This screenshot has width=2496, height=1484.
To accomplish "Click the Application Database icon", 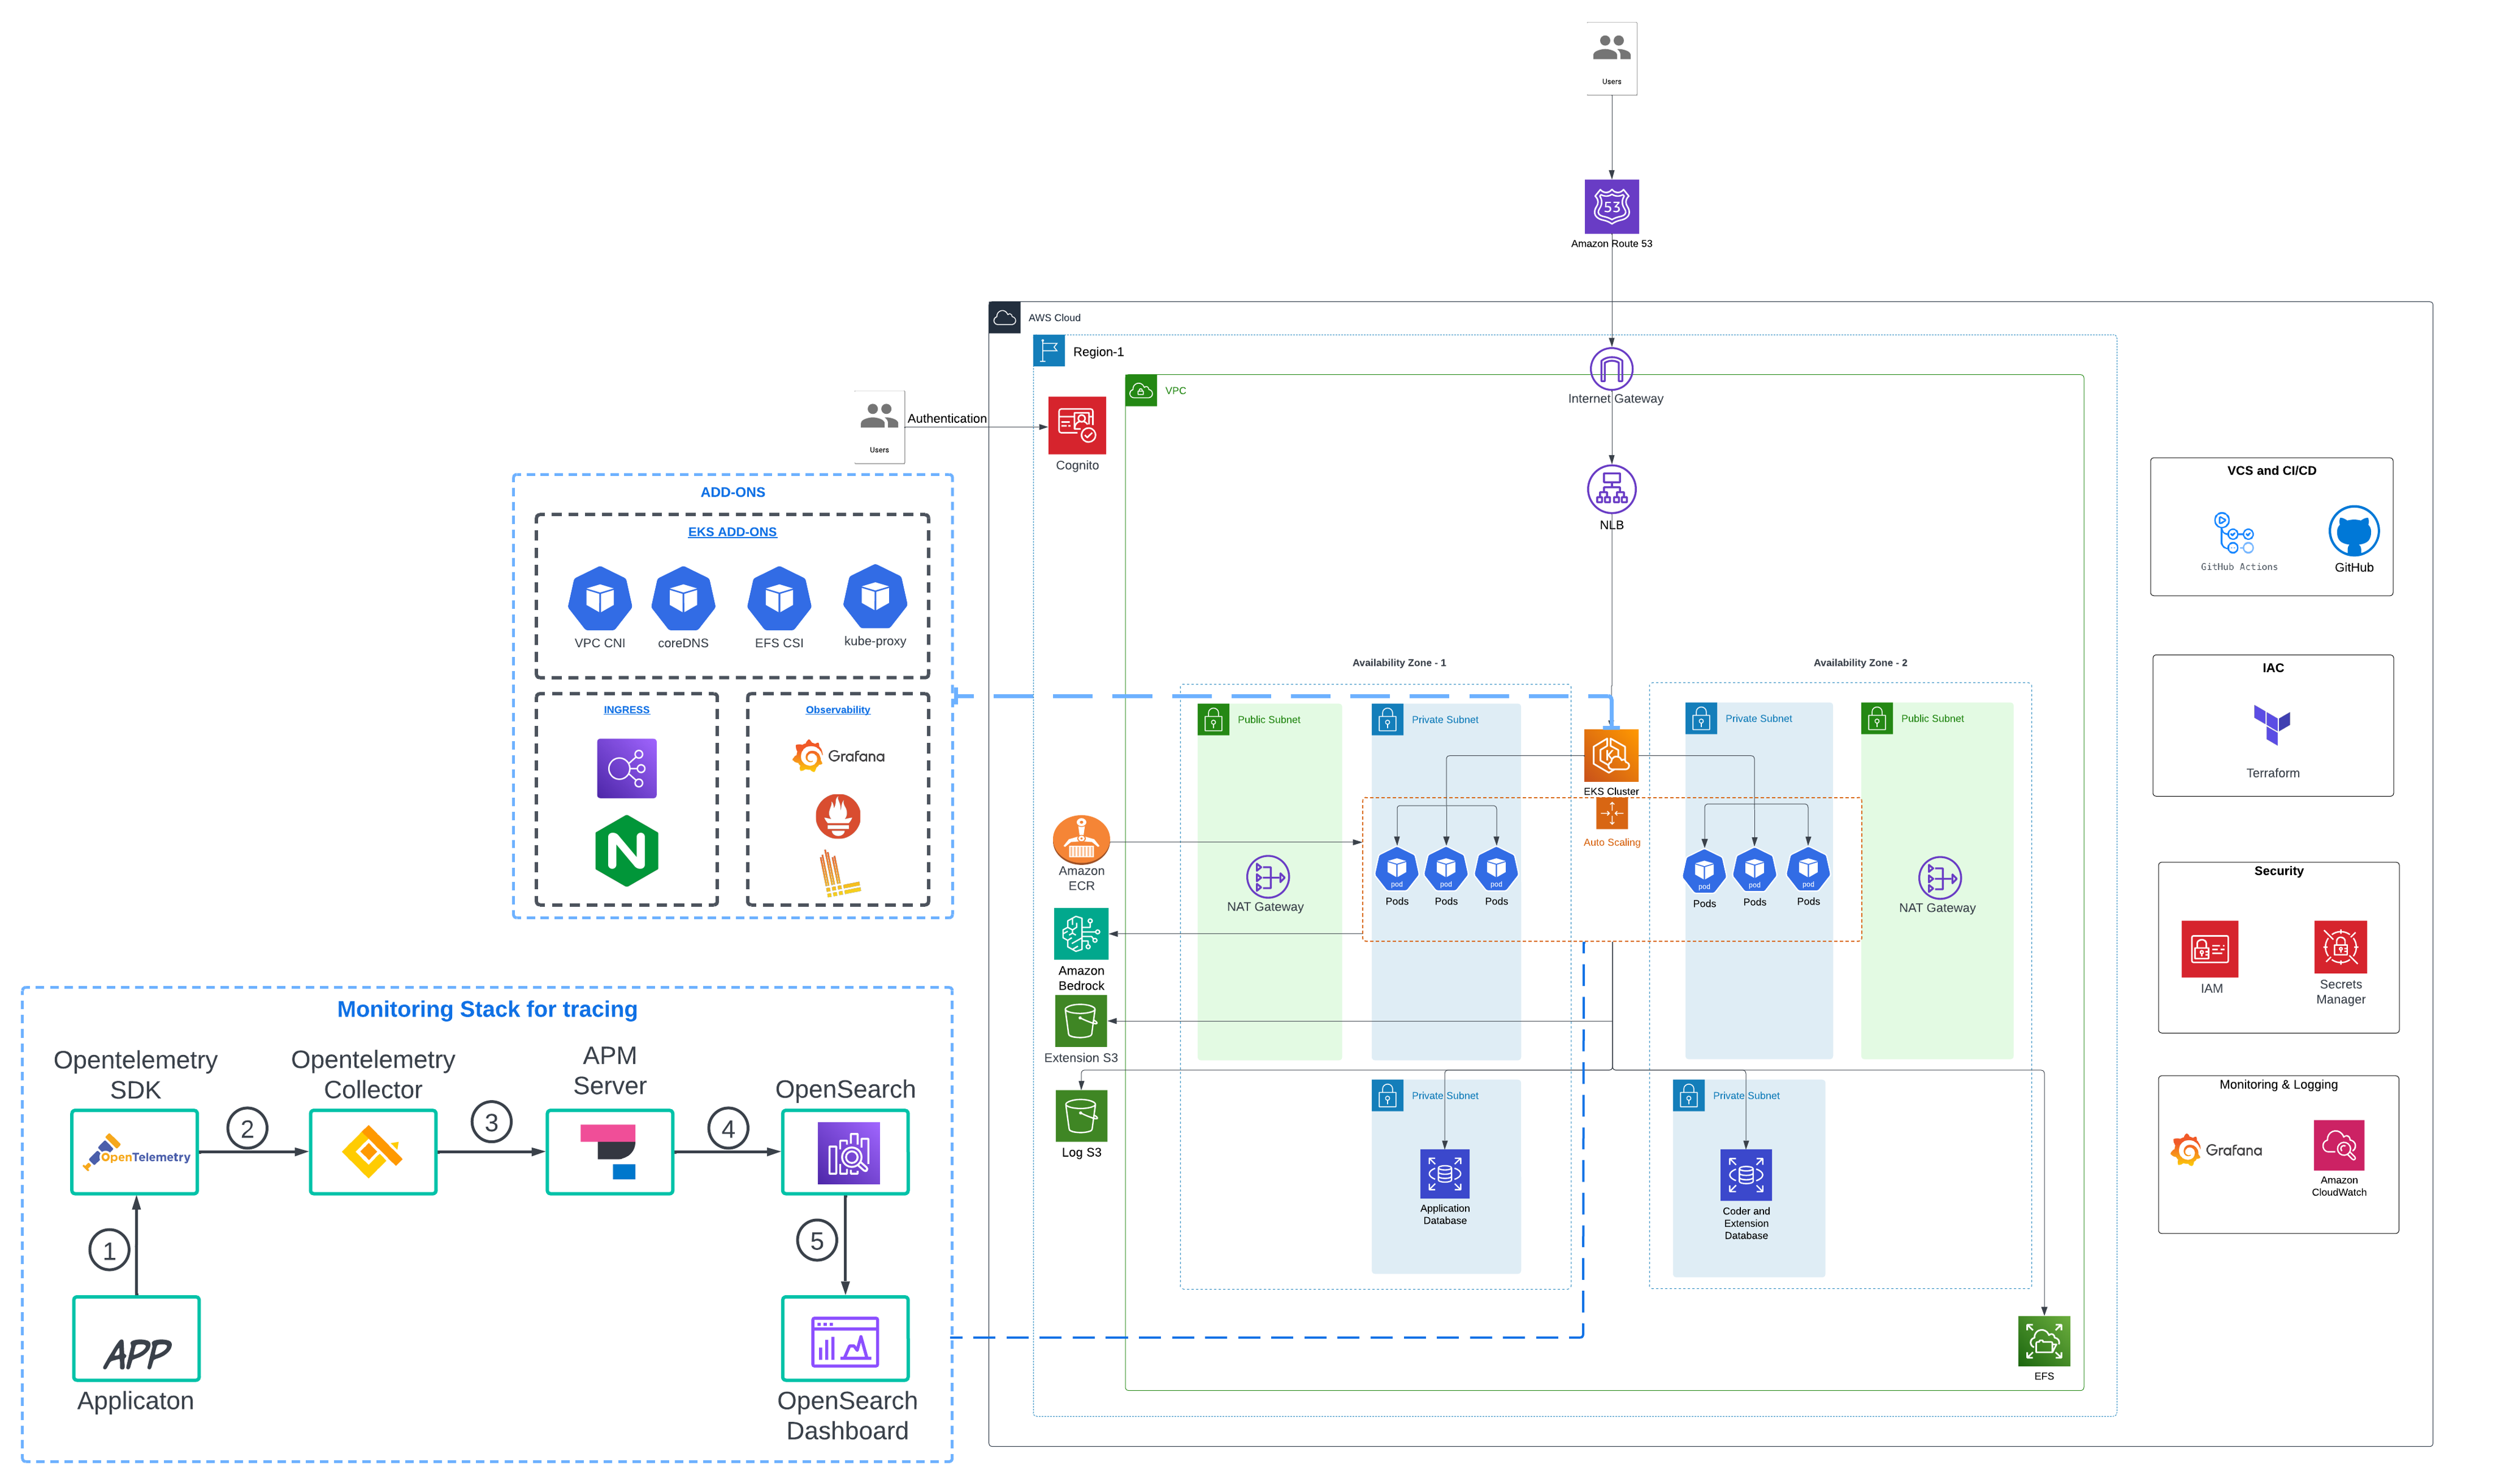I will click(1444, 1173).
